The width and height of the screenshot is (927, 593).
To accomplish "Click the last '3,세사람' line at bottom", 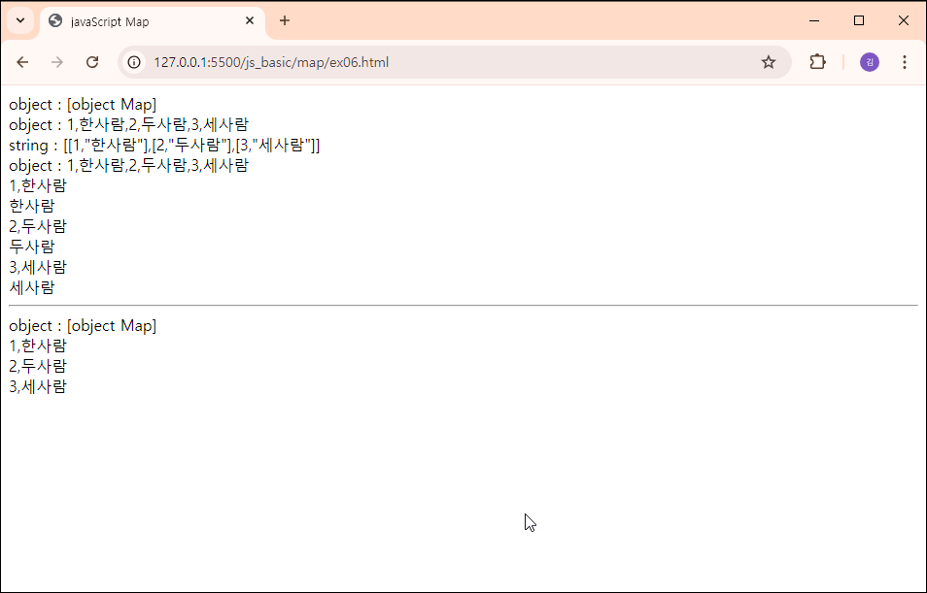I will pyautogui.click(x=38, y=387).
